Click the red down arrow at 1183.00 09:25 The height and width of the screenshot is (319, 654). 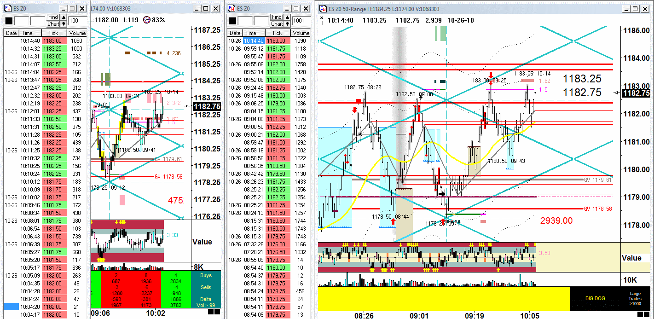(491, 75)
